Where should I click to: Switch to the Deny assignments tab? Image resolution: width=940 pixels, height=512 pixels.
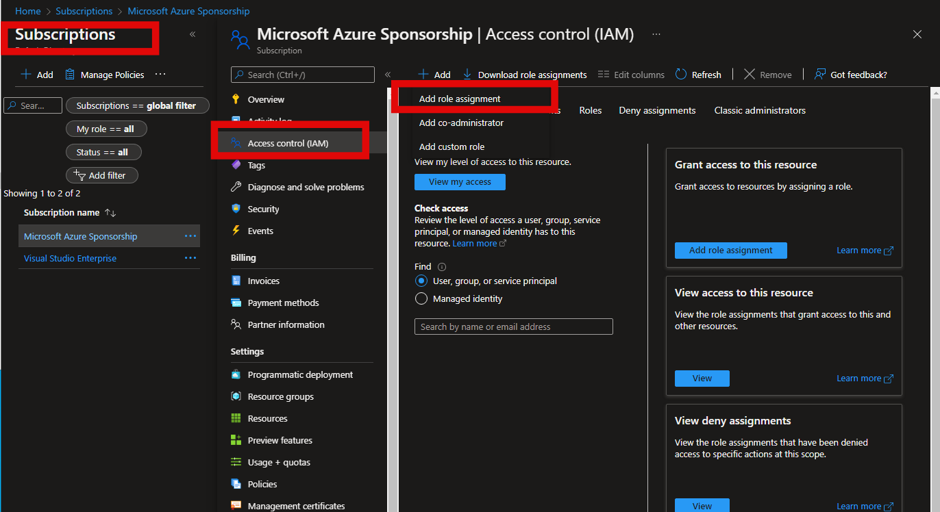(657, 110)
